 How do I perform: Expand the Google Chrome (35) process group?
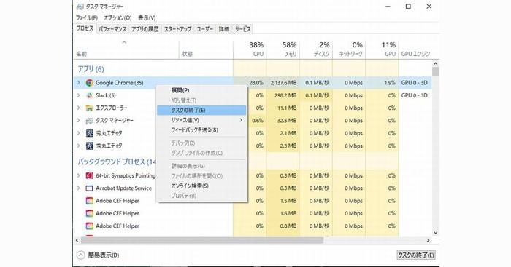coord(79,83)
